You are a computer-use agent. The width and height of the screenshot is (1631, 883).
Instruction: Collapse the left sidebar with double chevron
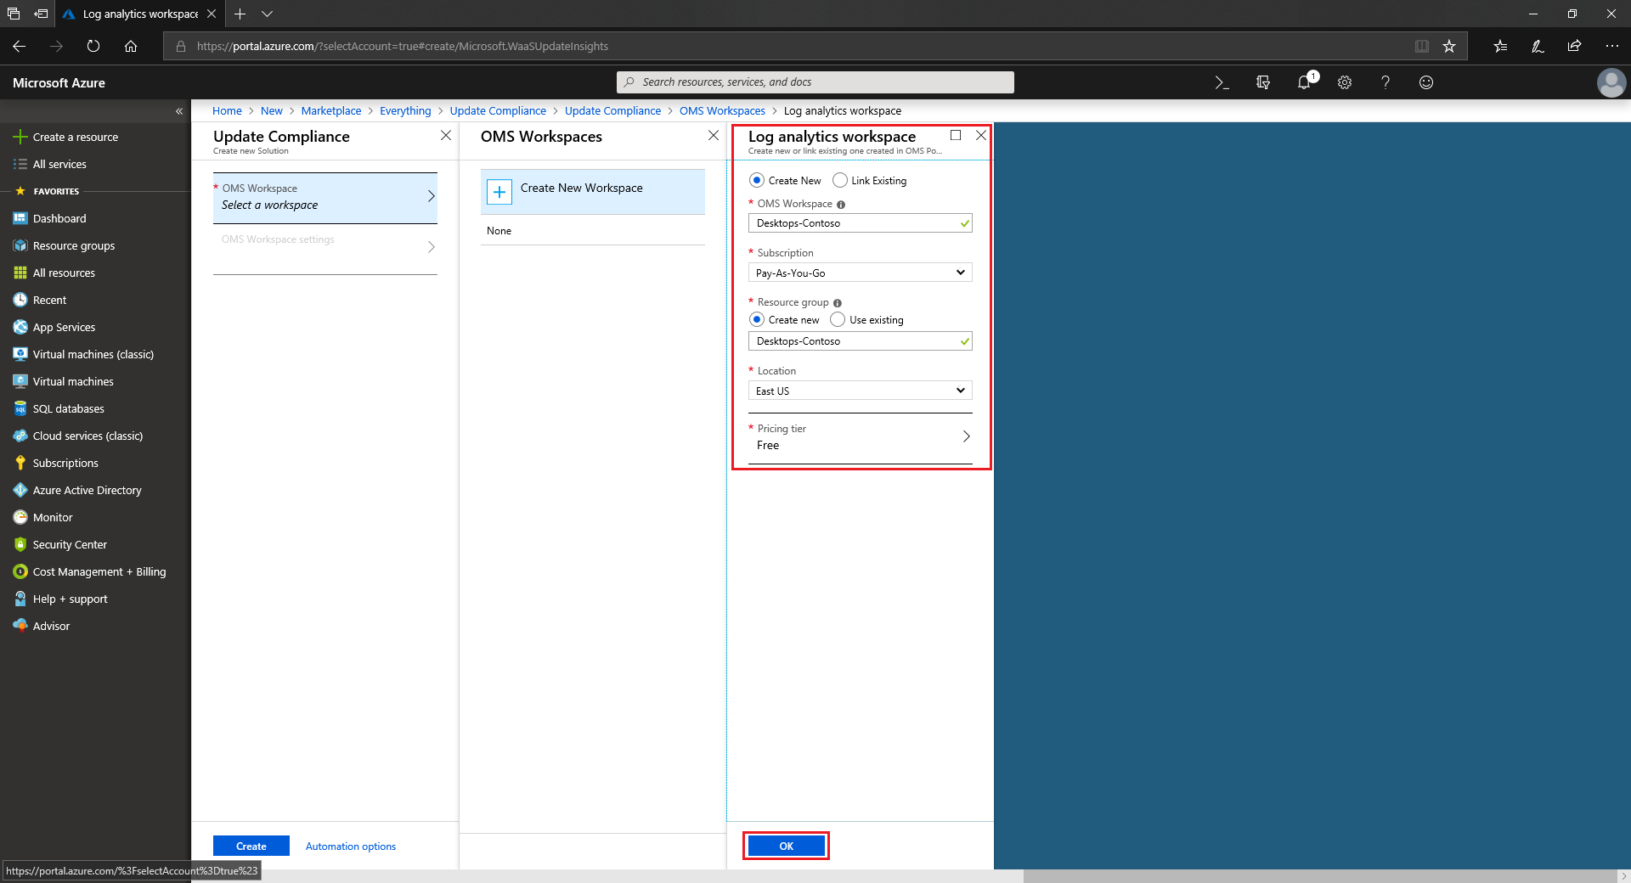pos(179,111)
